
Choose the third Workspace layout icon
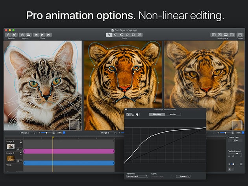click(x=226, y=35)
